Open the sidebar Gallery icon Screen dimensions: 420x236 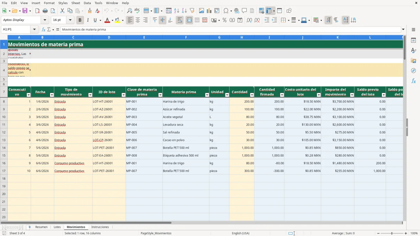[413, 60]
